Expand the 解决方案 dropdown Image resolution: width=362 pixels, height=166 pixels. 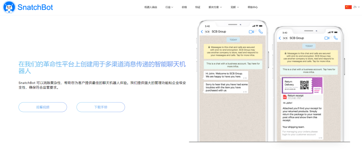215,7
